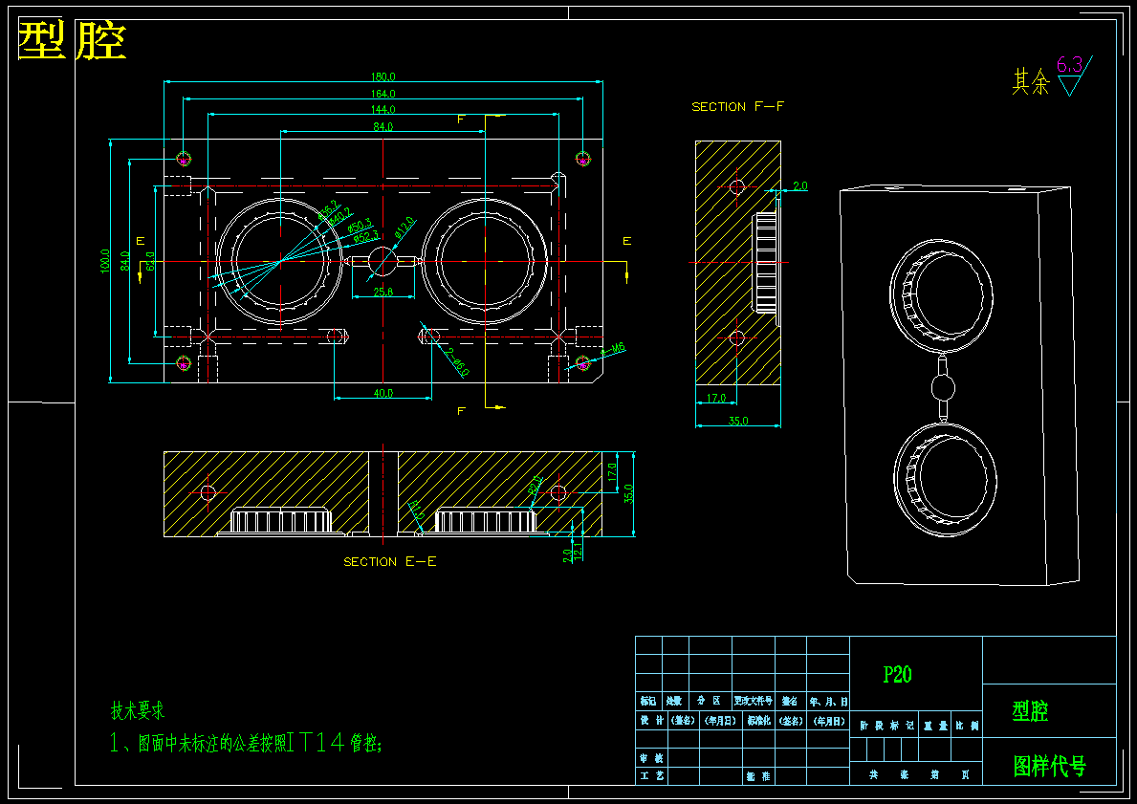Select the P20 material text in title block
The height and width of the screenshot is (804, 1137).
tap(897, 674)
